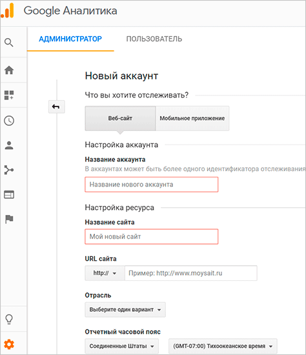The height and width of the screenshot is (355, 306).
Task: Click the Отчетный часовой пояс label
Action: pyautogui.click(x=123, y=332)
